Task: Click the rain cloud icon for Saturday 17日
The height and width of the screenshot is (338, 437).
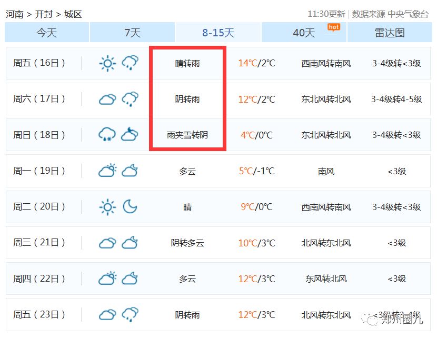Action: tap(130, 99)
